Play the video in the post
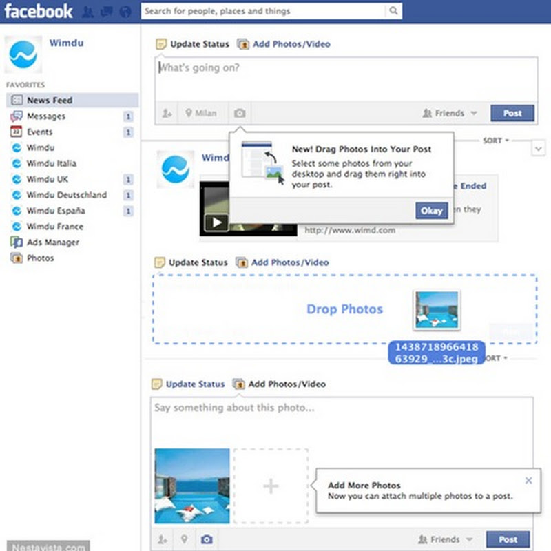Viewport: 551px width, 551px height. coord(216,222)
